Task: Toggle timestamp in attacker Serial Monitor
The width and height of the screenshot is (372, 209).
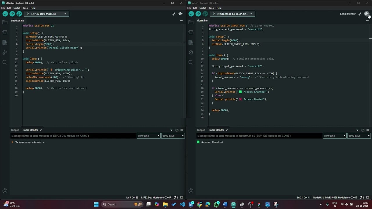Action: [x=177, y=130]
